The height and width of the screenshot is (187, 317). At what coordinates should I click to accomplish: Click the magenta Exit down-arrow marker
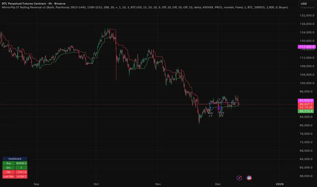click(219, 107)
